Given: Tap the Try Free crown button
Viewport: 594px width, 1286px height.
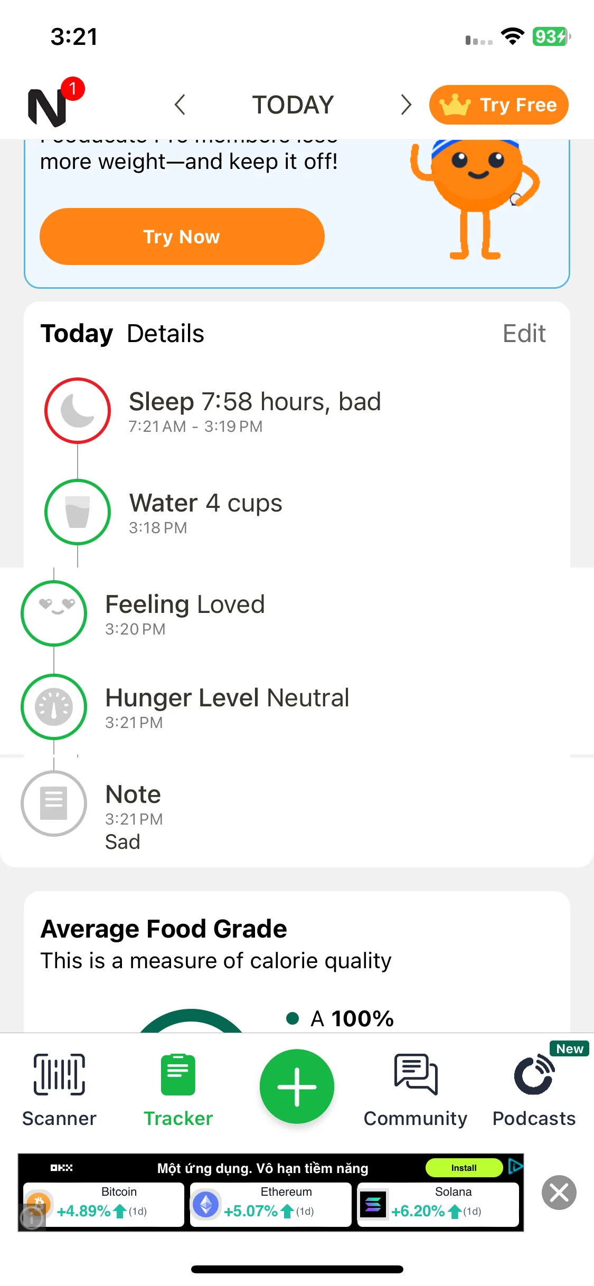Looking at the screenshot, I should click(x=498, y=105).
